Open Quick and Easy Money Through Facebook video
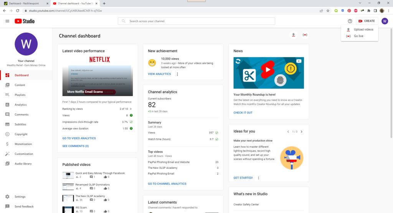 point(100,173)
